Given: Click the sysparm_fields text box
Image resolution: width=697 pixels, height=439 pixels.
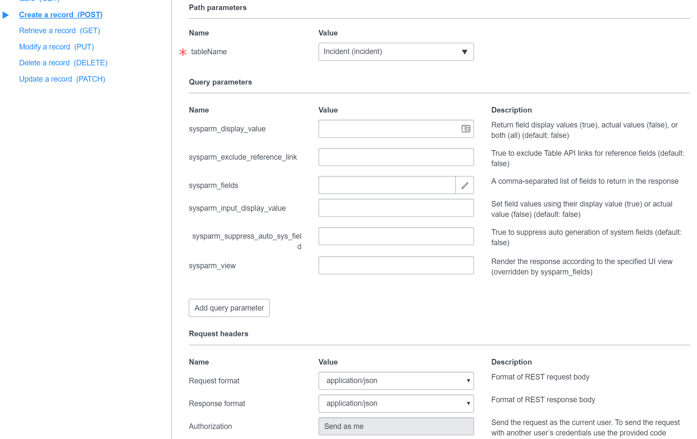Looking at the screenshot, I should (x=387, y=185).
